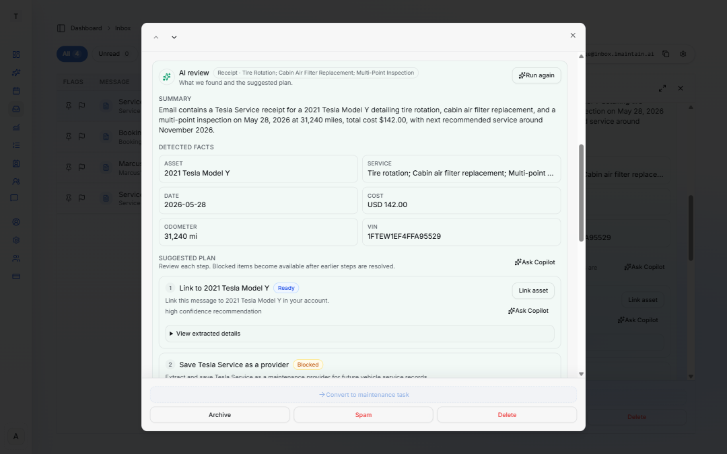Open the Inbox breadcrumb

click(x=123, y=28)
